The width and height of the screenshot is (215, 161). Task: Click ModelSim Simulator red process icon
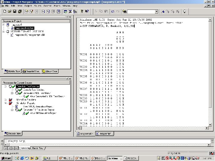10,100
